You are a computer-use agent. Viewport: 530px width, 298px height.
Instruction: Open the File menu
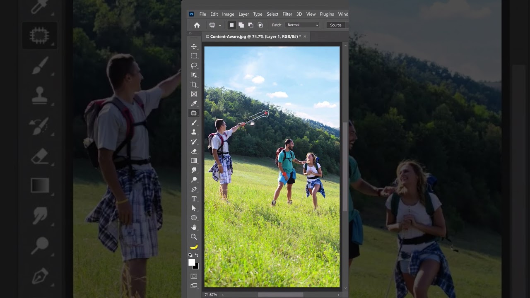click(x=202, y=14)
